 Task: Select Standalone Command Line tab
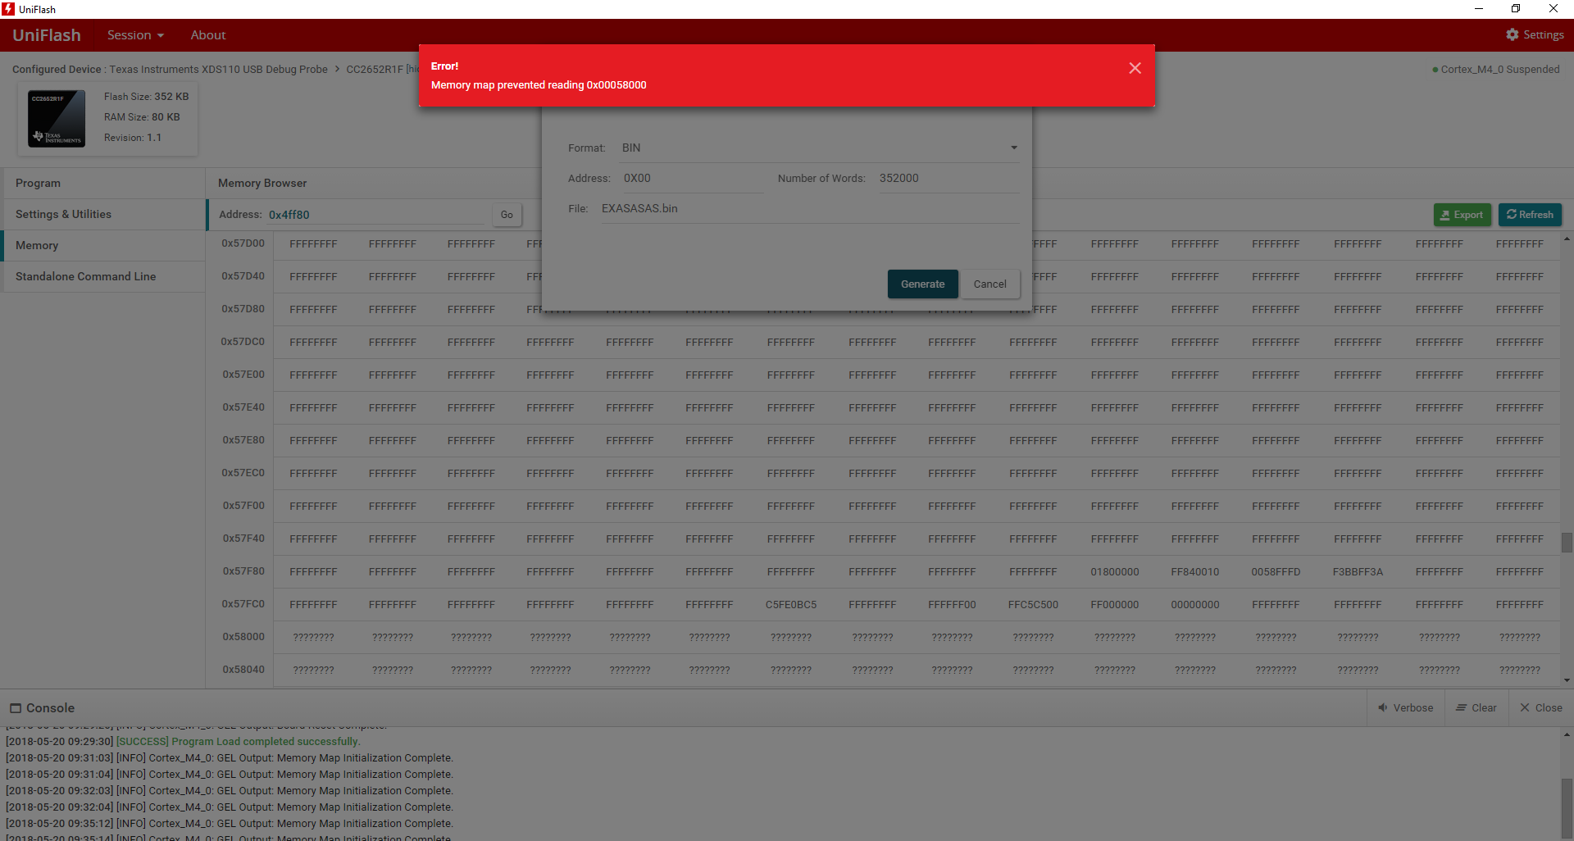(102, 276)
